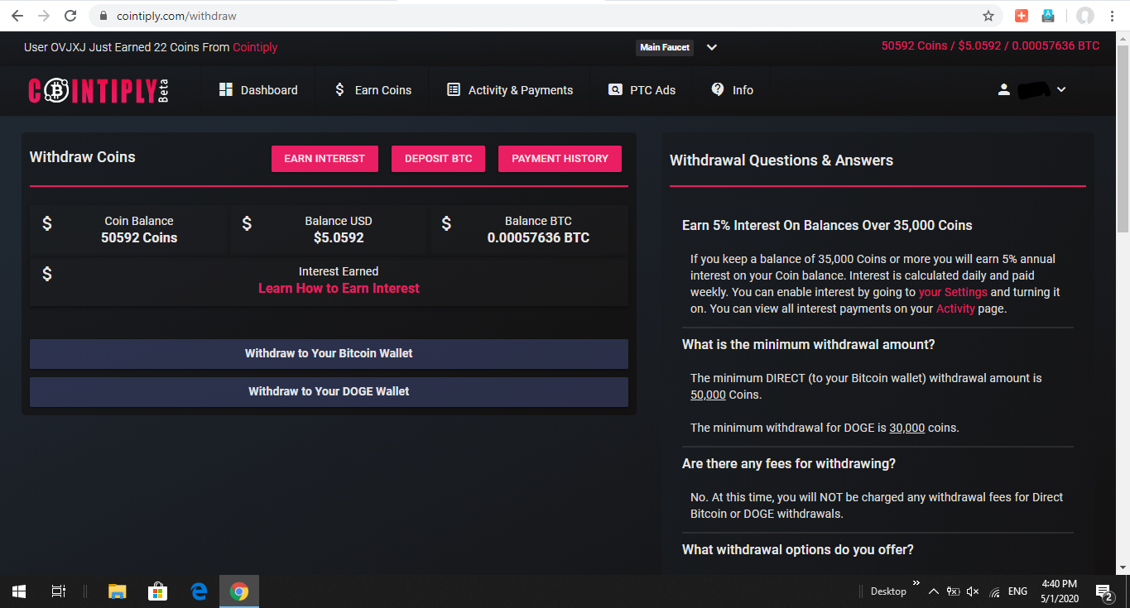Screen dimensions: 1130x608
Task: Open the blue extension icon in toolbar
Action: 1048,16
